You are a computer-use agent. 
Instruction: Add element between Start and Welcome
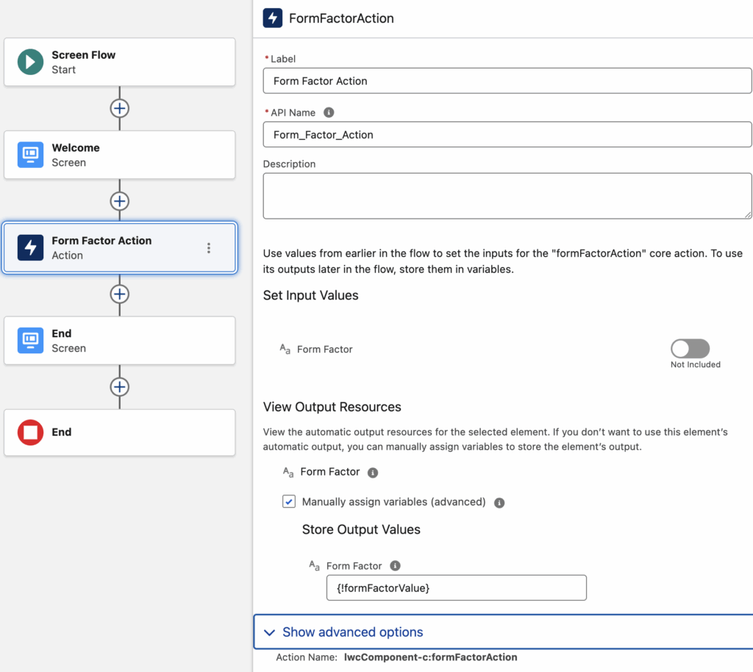tap(119, 108)
